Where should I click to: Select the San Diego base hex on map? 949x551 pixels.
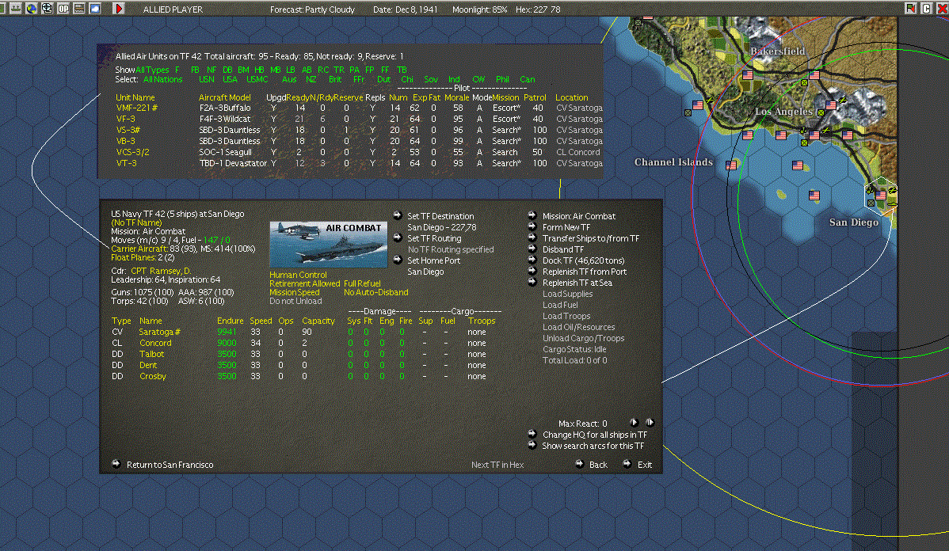(x=881, y=195)
